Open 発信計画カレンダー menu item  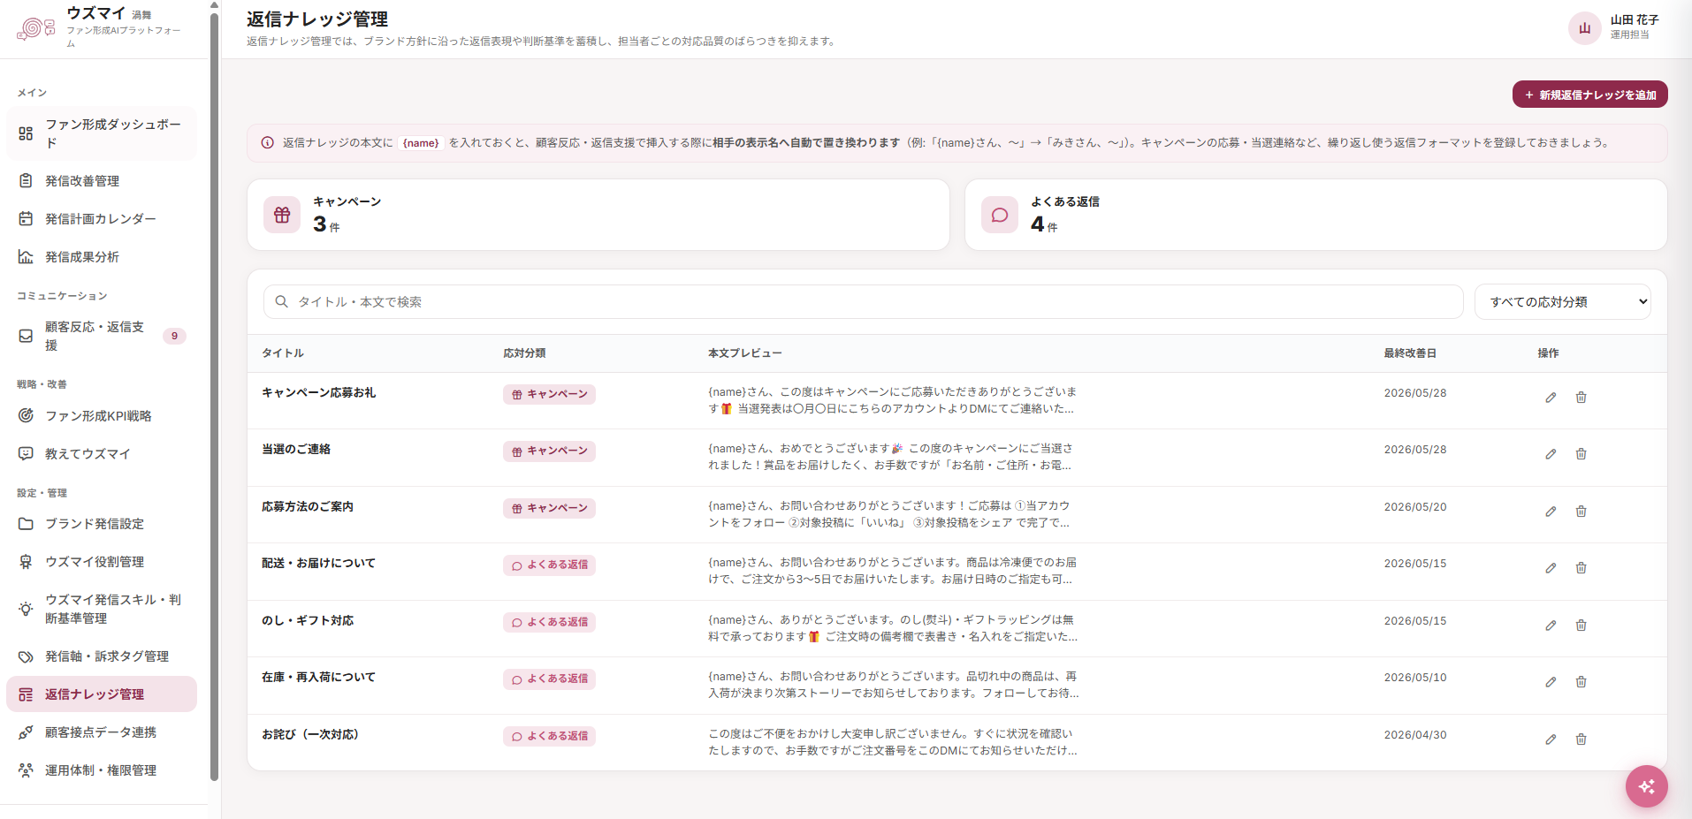coord(102,219)
